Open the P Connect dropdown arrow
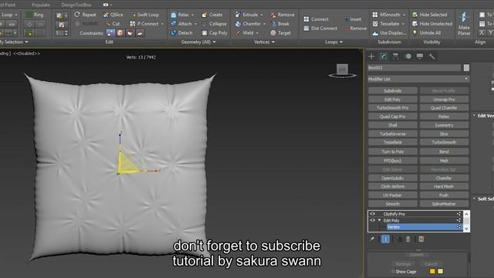 [x=162, y=24]
